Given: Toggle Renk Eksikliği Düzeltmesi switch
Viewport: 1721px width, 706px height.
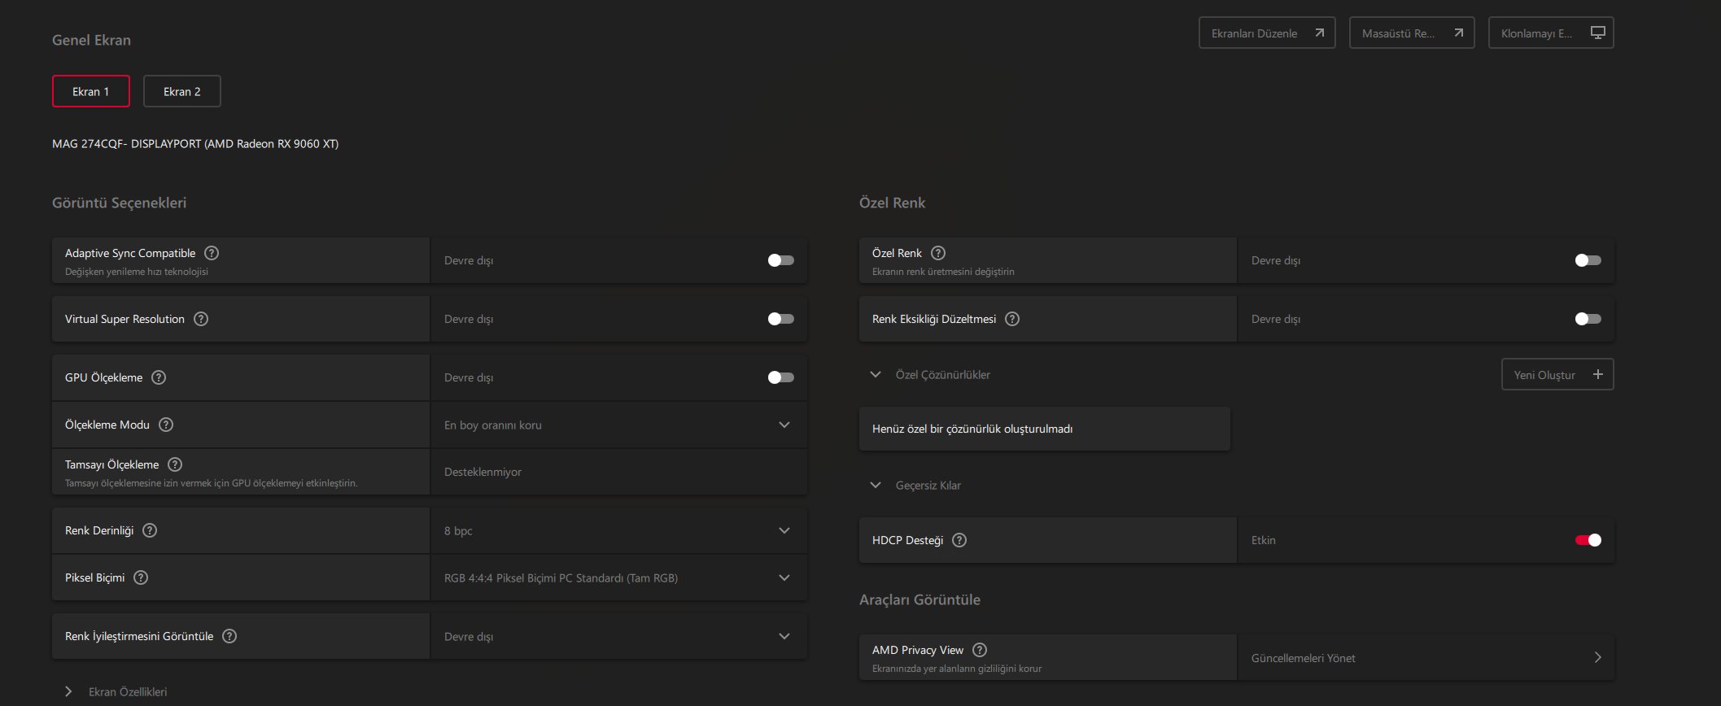Looking at the screenshot, I should coord(1588,319).
